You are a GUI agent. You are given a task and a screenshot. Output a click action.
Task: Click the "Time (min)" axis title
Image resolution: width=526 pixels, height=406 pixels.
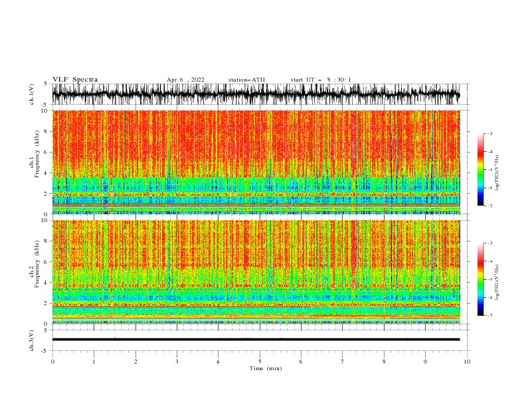(x=266, y=368)
